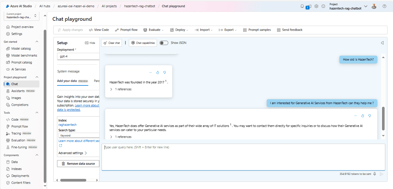The image size is (393, 189).
Task: Collapse the Project playground section
Action: pos(37,77)
